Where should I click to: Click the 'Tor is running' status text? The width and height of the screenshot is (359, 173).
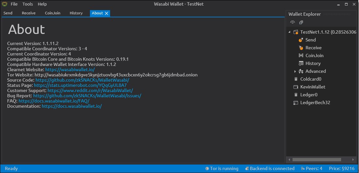pyautogui.click(x=224, y=169)
